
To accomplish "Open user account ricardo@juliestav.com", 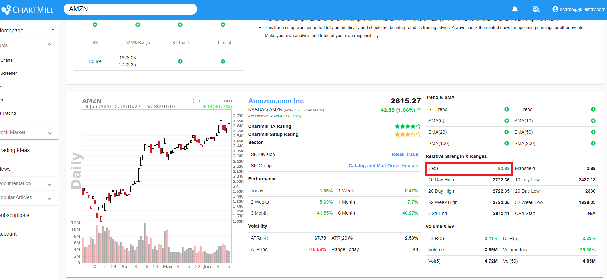I will click(579, 9).
